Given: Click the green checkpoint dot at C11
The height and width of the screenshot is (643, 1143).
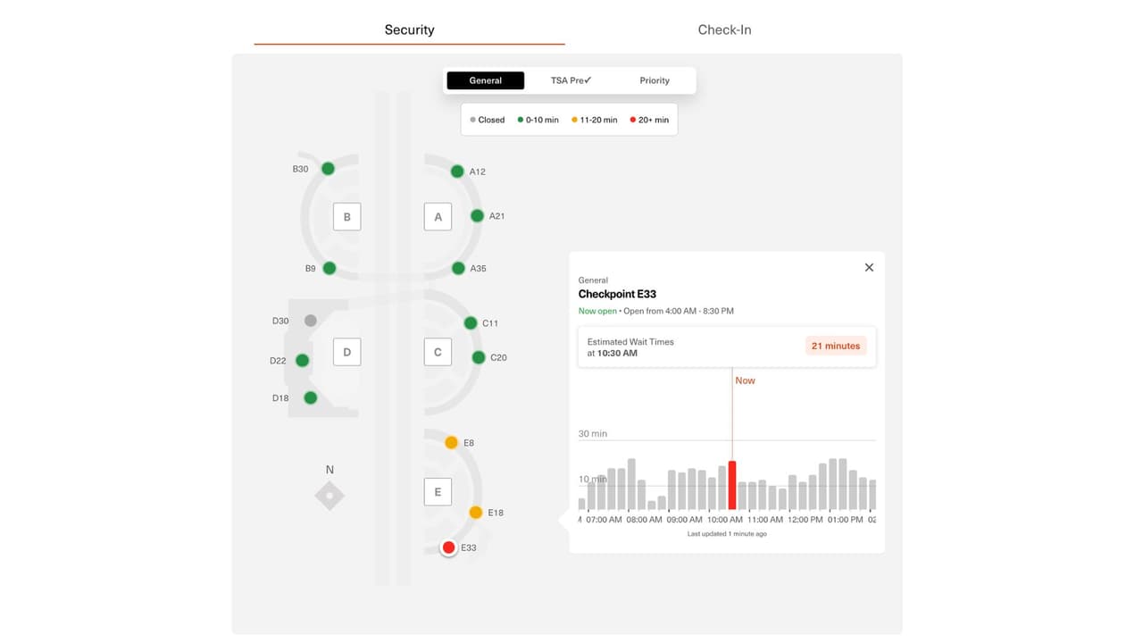Looking at the screenshot, I should (x=471, y=322).
